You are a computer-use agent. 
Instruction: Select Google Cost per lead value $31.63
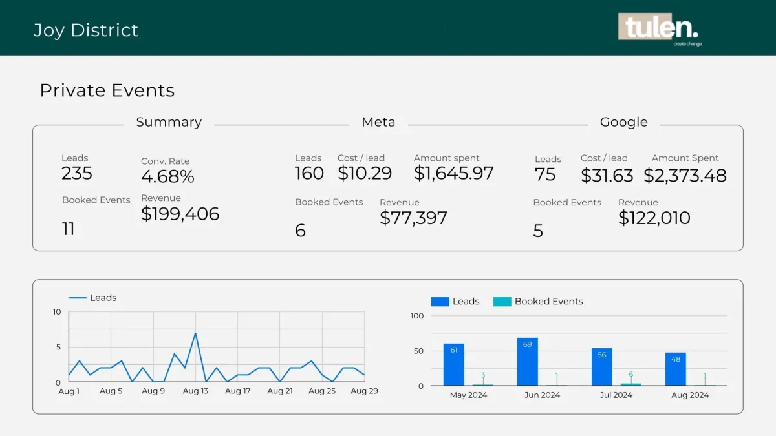tap(607, 176)
